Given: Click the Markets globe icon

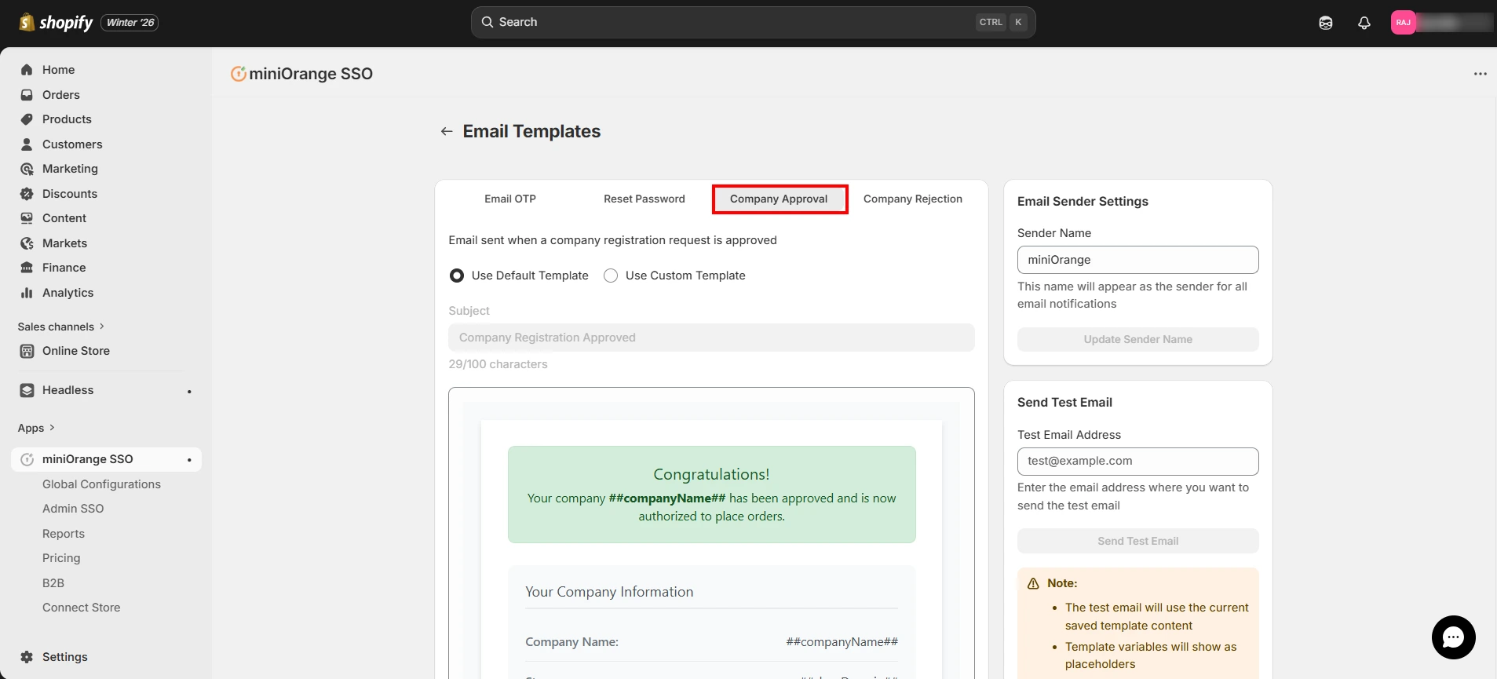Looking at the screenshot, I should point(27,243).
